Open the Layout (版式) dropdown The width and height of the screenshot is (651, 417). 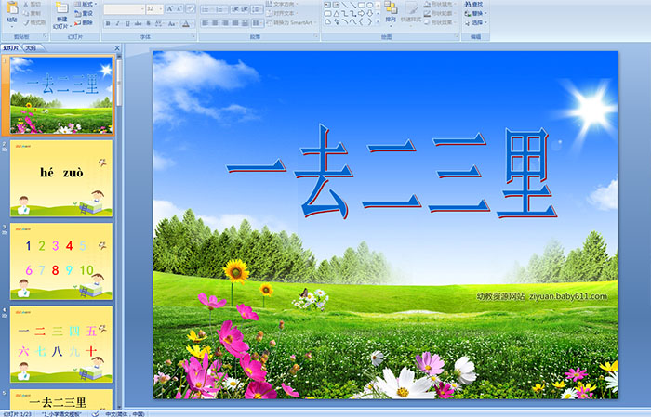pyautogui.click(x=86, y=4)
